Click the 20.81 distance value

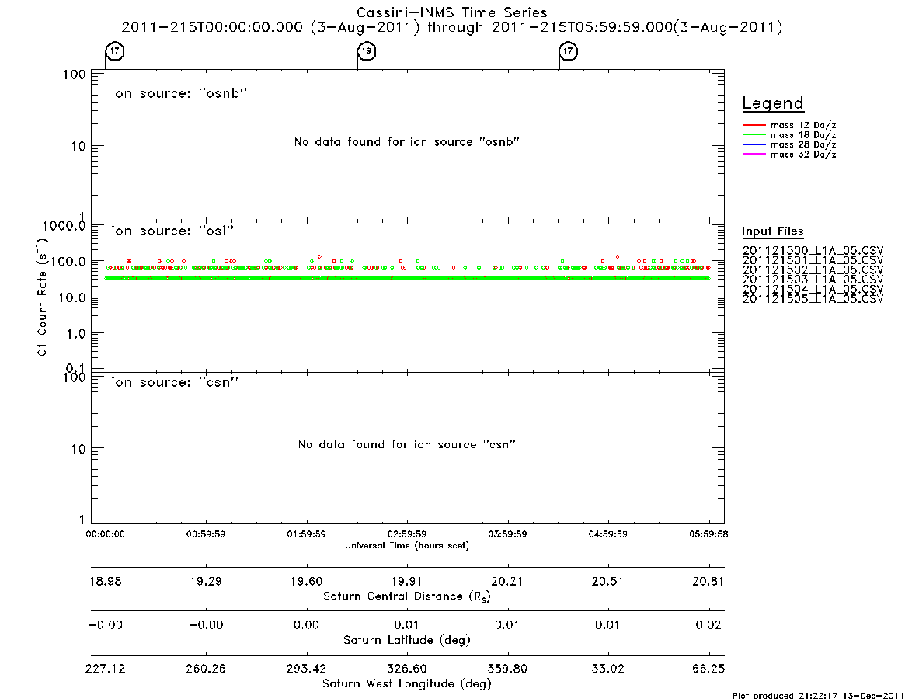click(x=708, y=581)
